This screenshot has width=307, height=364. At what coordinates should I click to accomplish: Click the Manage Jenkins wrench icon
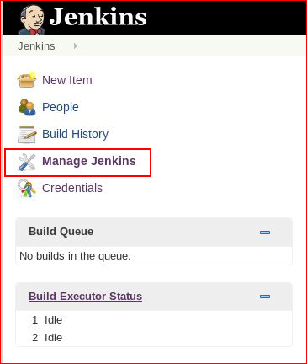click(27, 162)
